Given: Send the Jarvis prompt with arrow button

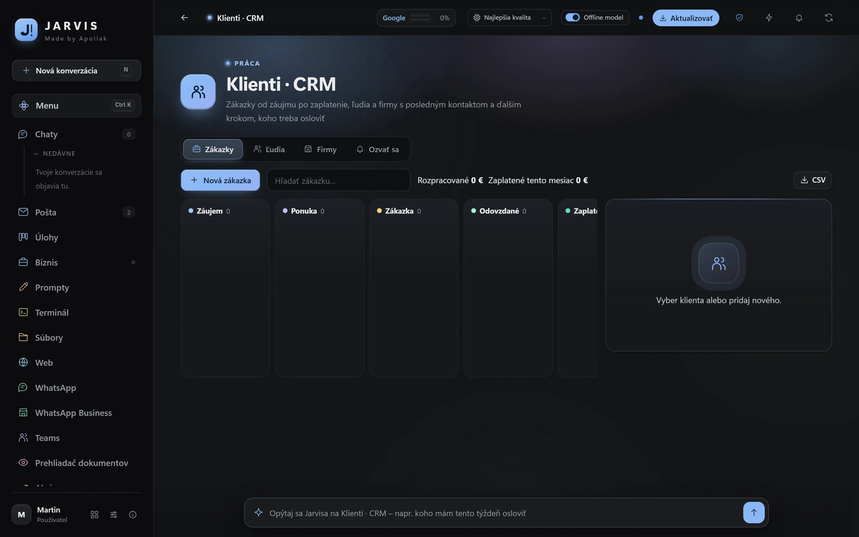Looking at the screenshot, I should point(754,512).
